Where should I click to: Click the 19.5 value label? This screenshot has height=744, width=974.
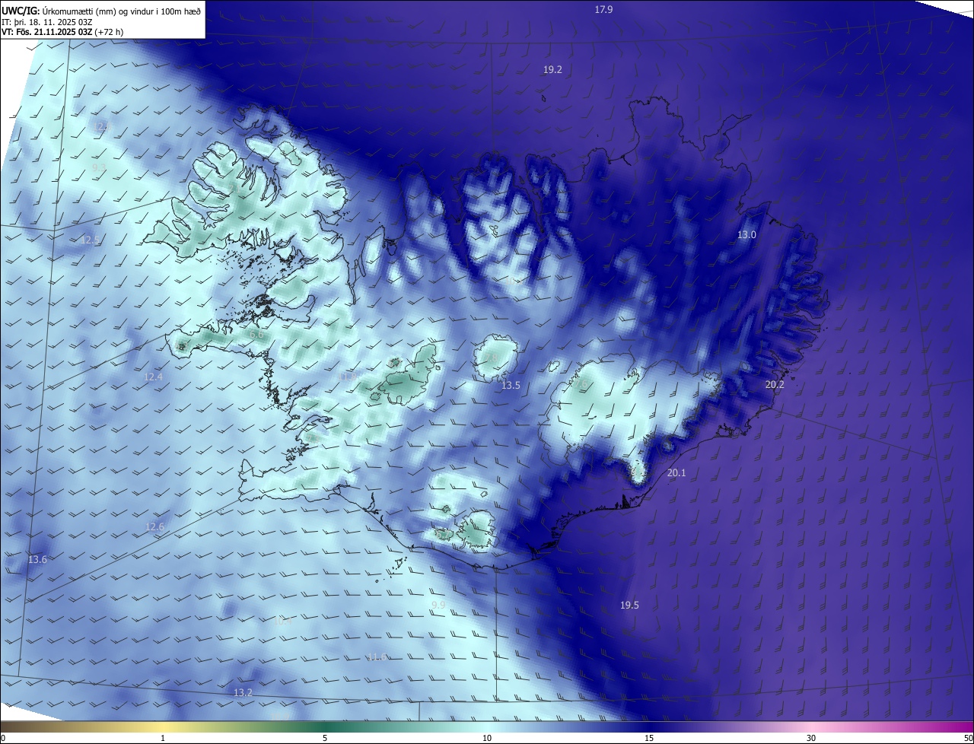(x=629, y=606)
